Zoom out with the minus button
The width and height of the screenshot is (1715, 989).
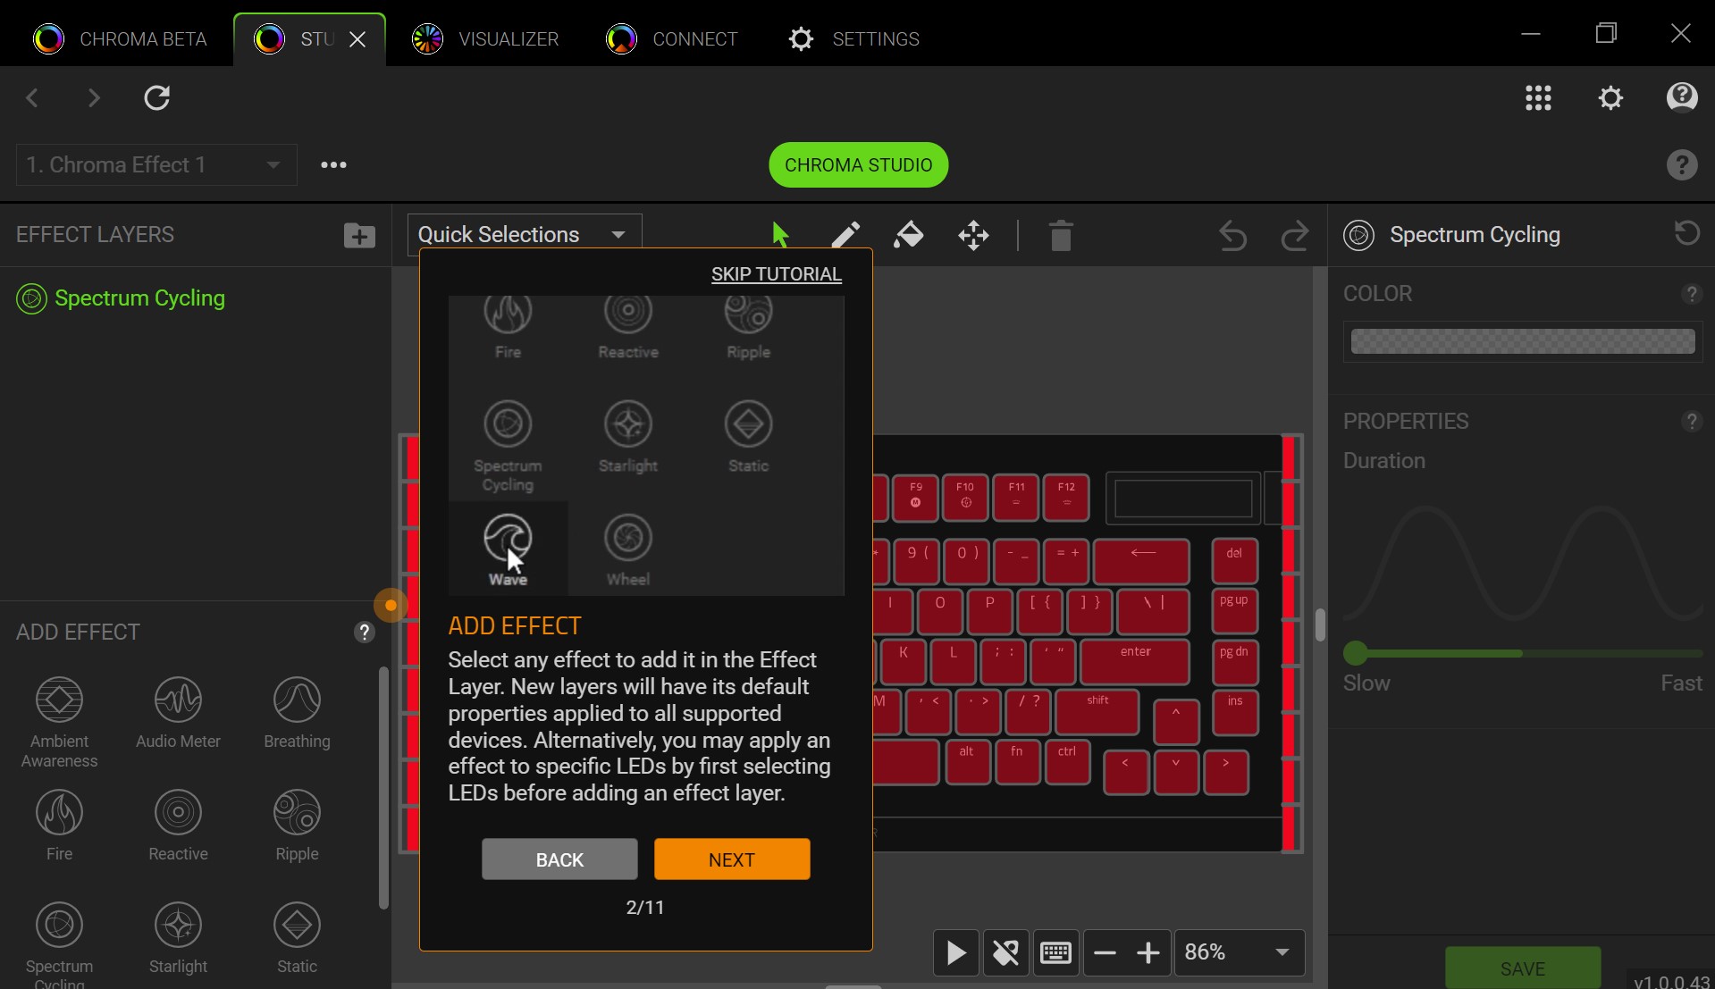point(1106,952)
